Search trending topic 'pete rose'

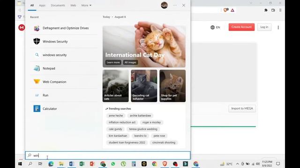pos(159,136)
